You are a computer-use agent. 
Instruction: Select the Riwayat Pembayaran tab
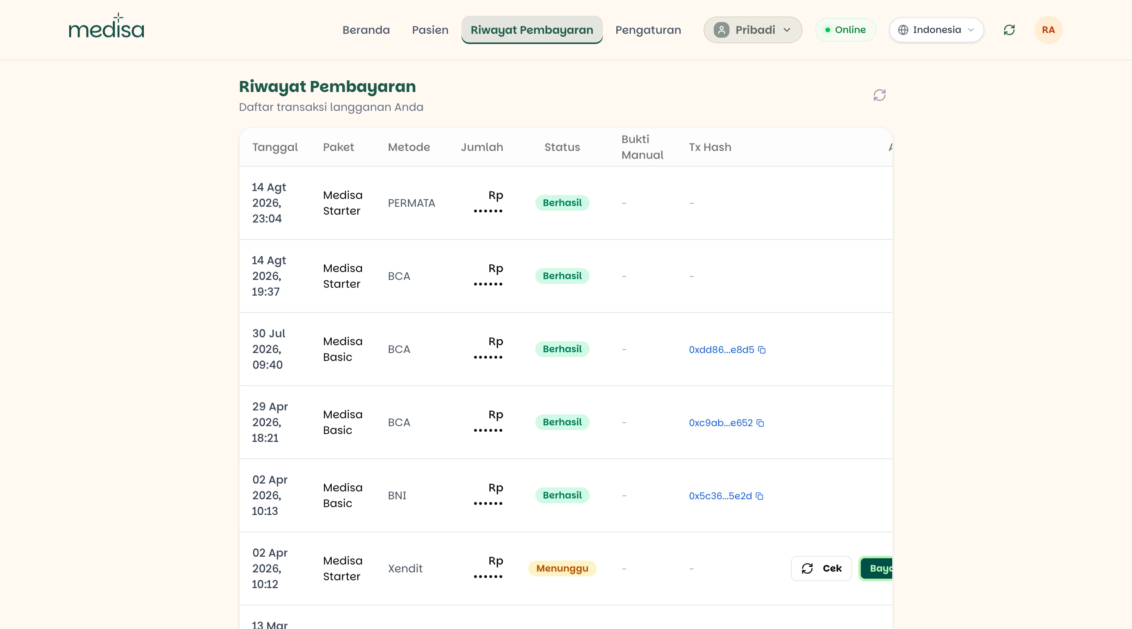click(x=532, y=30)
